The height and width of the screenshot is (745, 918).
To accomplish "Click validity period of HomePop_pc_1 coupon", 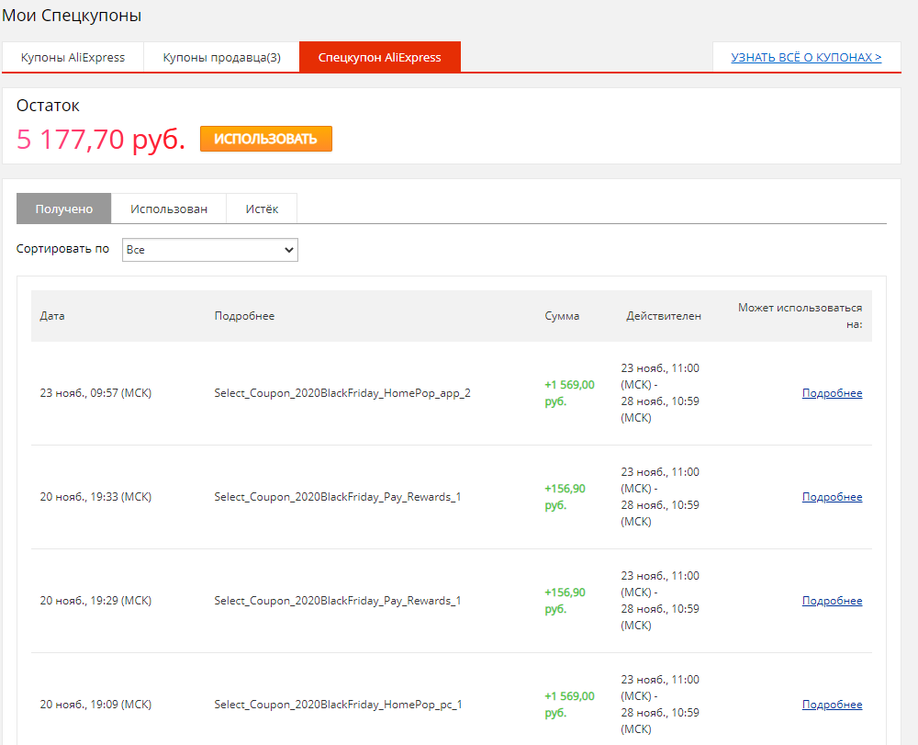I will [660, 704].
